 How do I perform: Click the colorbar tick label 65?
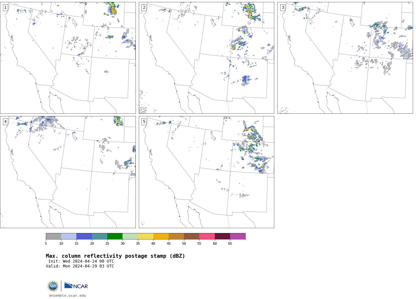coord(230,244)
